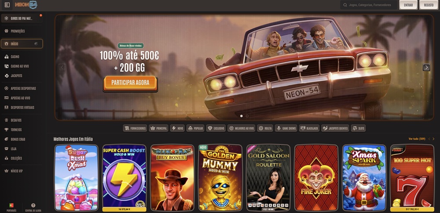Viewport: 440px width, 213px height.
Task: Open Apostas Desportivas from the sidebar
Action: pos(22,88)
